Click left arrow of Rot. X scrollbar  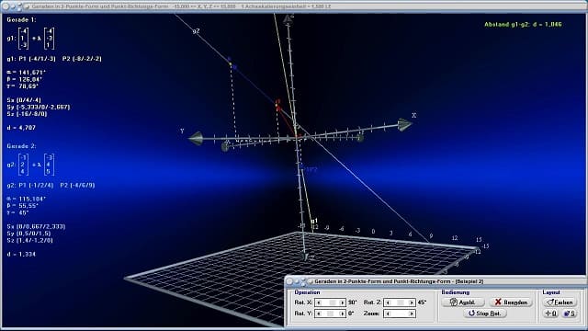(x=319, y=302)
